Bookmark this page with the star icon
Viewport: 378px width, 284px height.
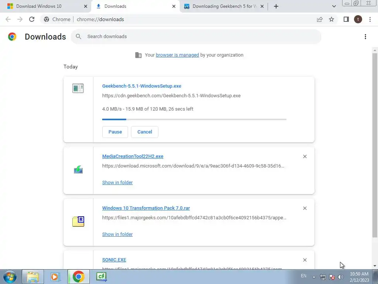331,19
